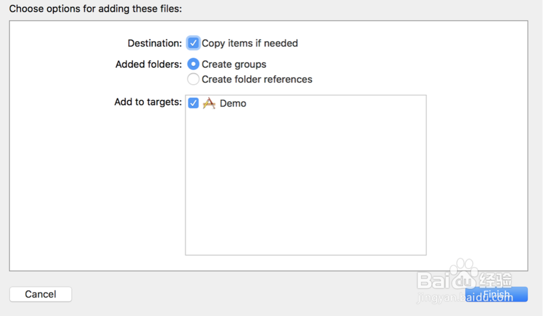The height and width of the screenshot is (316, 543).
Task: Click the Demo app target icon
Action: pyautogui.click(x=209, y=103)
